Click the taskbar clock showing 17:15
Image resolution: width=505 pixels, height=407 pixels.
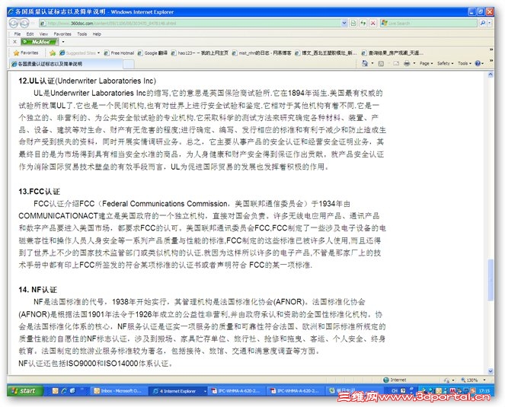point(484,391)
